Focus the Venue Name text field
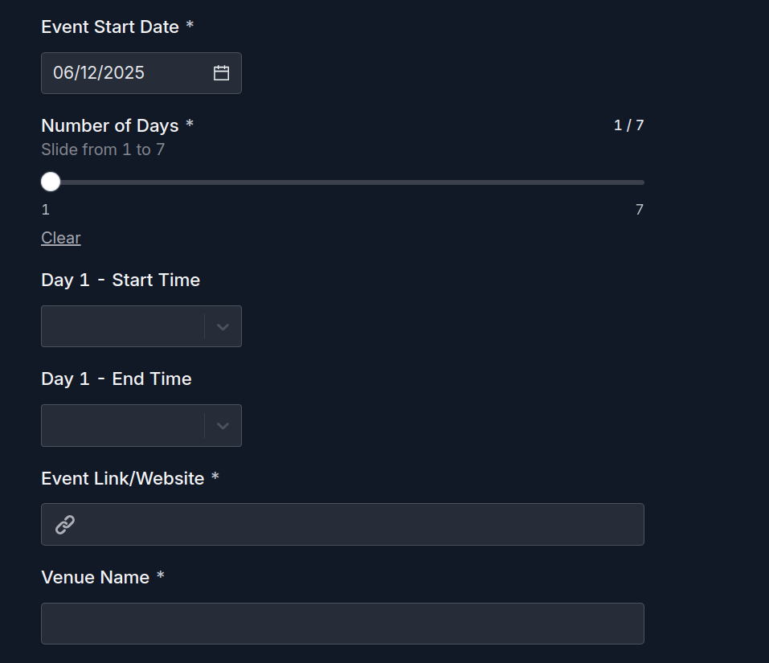Screen dimensions: 769x663 pos(342,624)
